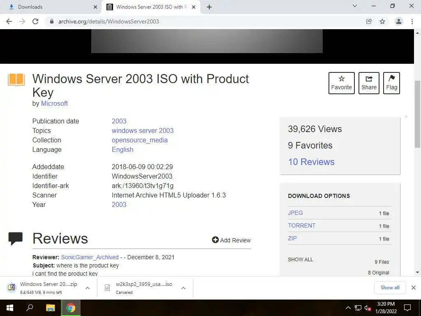Screen dimensions: 421x316
Task: Click Show all downloads
Action: pos(390,288)
